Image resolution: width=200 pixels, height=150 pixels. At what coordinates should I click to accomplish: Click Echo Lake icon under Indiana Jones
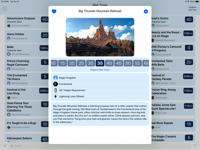[x=153, y=113]
